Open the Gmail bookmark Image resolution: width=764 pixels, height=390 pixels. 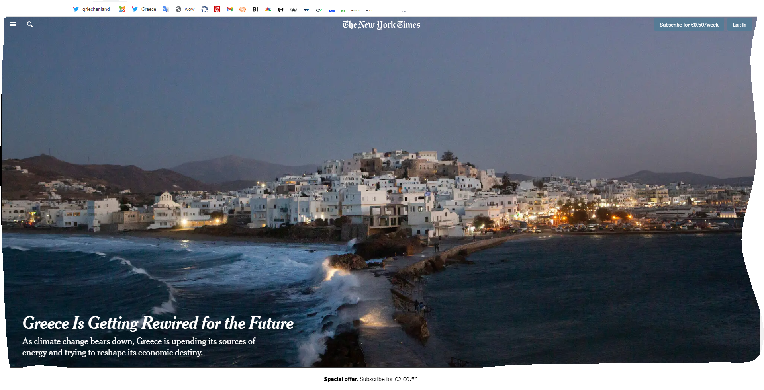[x=229, y=9]
